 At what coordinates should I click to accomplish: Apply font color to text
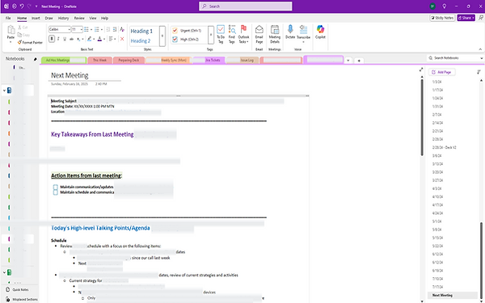(x=99, y=39)
